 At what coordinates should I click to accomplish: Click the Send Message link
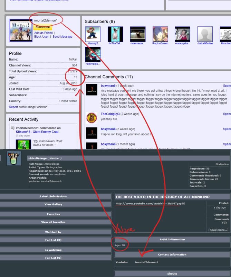click(x=62, y=37)
